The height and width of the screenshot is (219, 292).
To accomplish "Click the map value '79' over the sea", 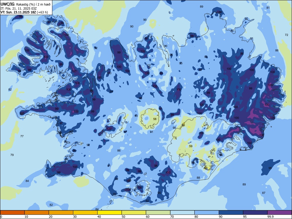I will point(12,155).
